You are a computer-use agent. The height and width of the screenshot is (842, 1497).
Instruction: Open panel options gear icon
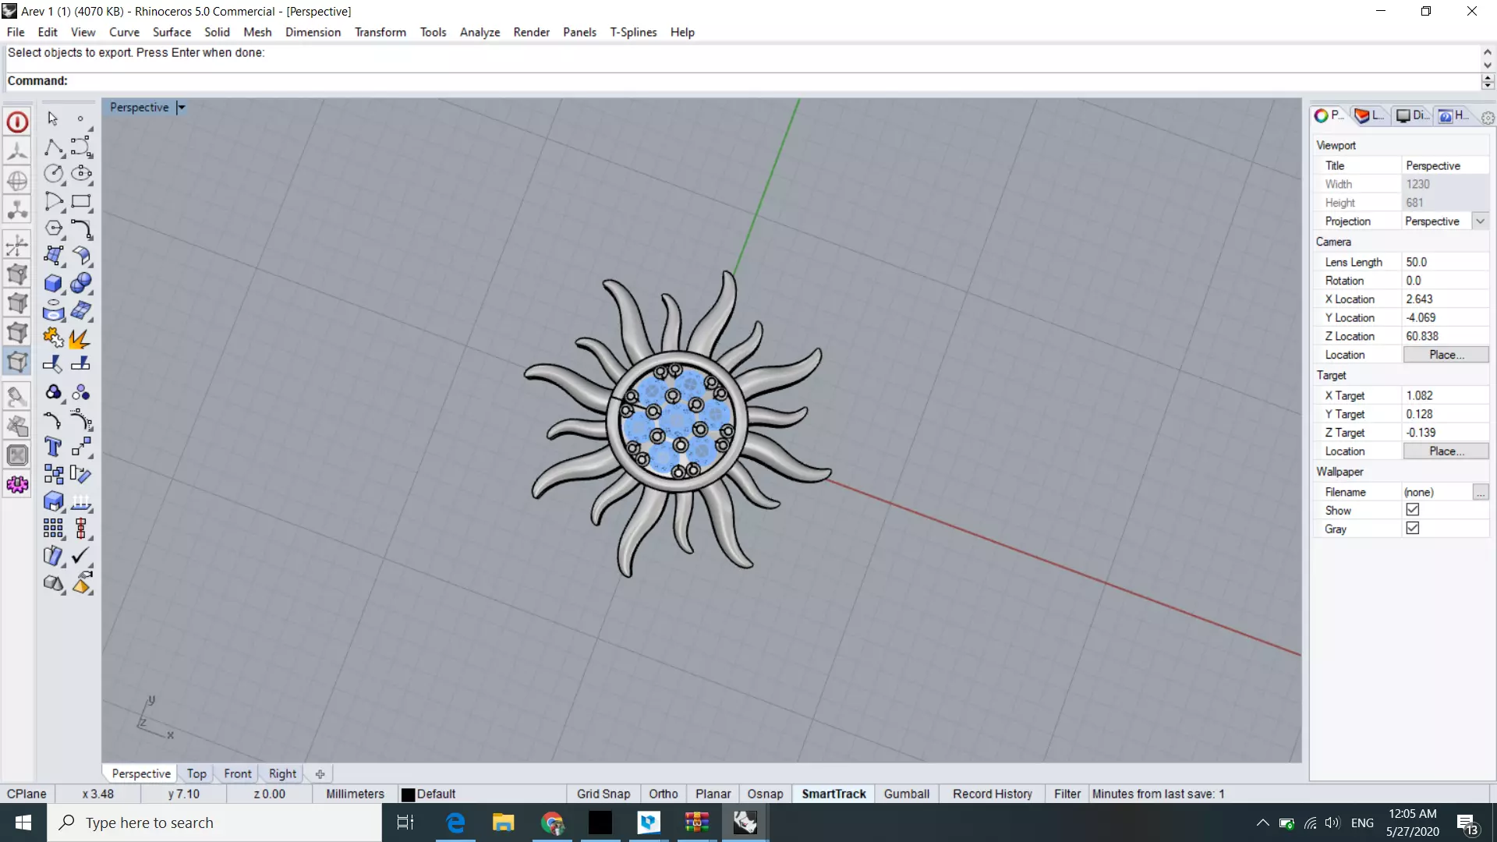point(1487,118)
